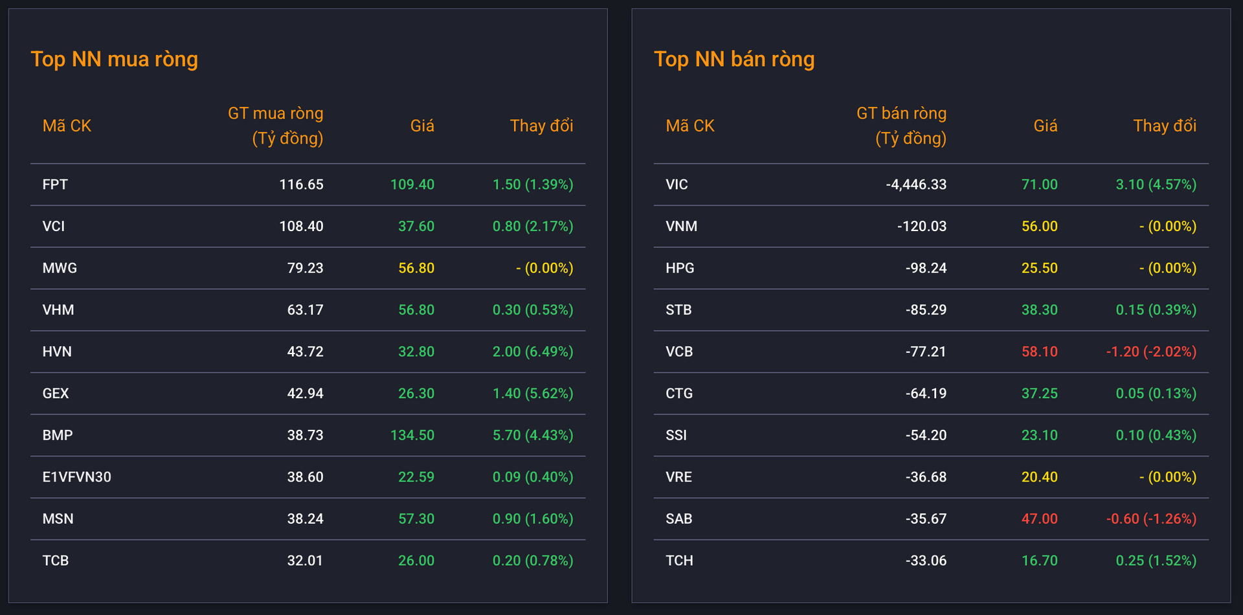Click VHM net buy value 63.17
Viewport: 1243px width, 615px height.
click(305, 310)
